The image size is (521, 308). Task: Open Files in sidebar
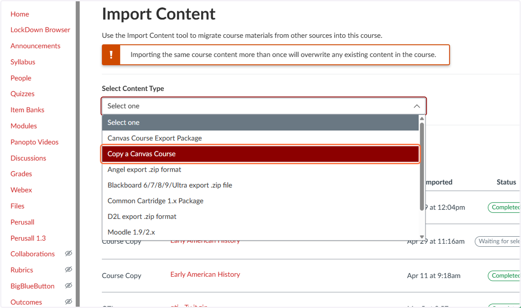[17, 206]
